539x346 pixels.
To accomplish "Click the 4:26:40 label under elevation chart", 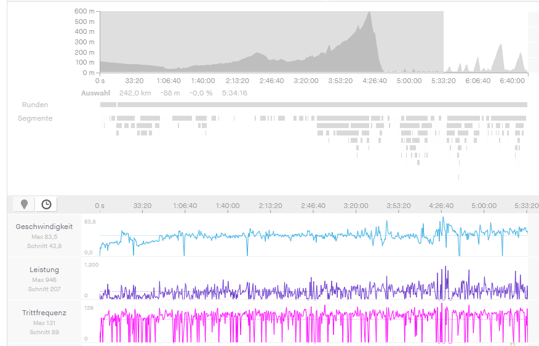I will click(x=375, y=81).
